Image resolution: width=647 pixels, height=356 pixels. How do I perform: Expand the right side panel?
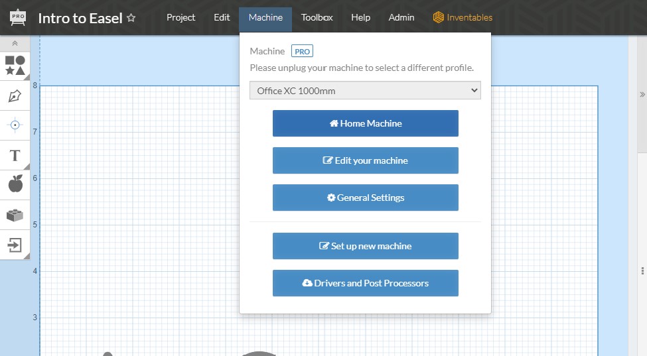click(x=642, y=94)
